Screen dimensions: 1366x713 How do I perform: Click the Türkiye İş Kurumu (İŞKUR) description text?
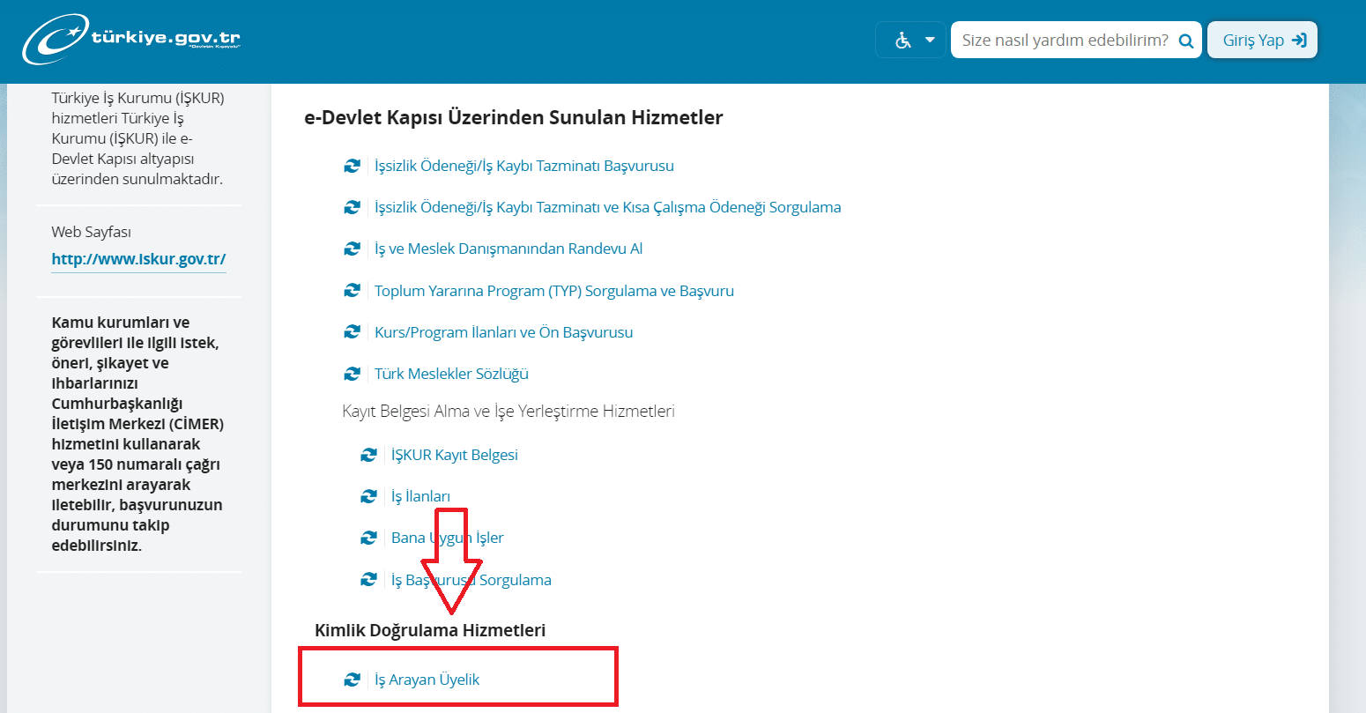point(137,138)
